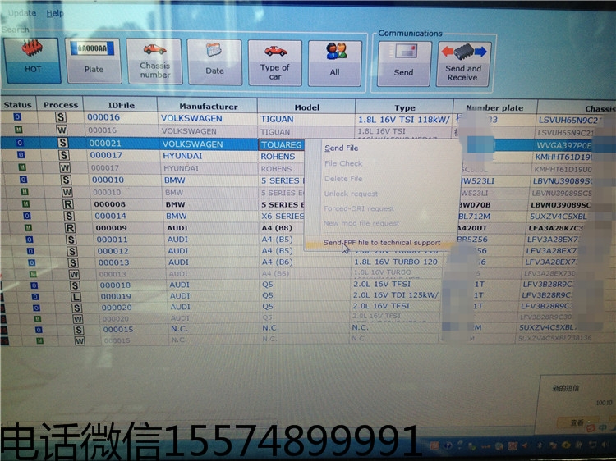Open the Help menu
The image size is (616, 461).
tap(54, 13)
